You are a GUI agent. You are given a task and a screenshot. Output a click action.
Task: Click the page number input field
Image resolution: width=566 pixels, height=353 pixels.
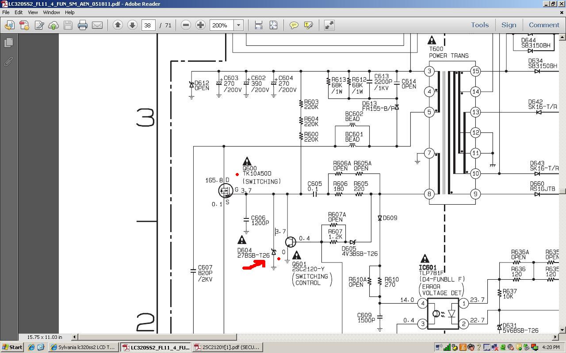148,25
